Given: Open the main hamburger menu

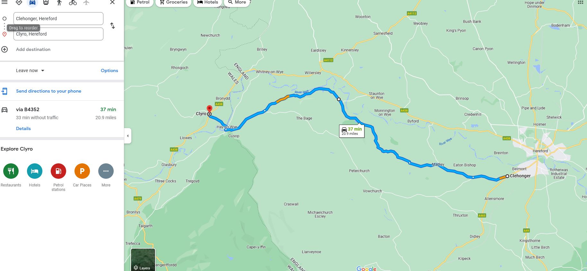Looking at the screenshot, I should [x=4, y=2].
